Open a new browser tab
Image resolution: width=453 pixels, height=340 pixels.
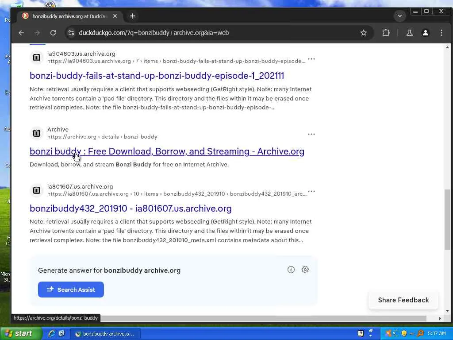[x=133, y=16]
